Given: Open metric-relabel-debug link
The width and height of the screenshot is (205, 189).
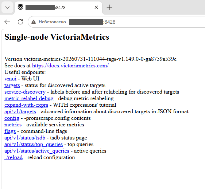Looking at the screenshot, I should (29, 99).
